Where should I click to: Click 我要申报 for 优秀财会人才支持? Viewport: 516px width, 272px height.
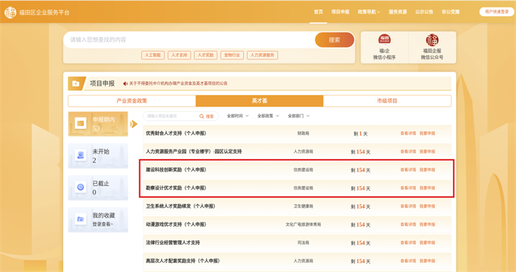click(x=427, y=134)
